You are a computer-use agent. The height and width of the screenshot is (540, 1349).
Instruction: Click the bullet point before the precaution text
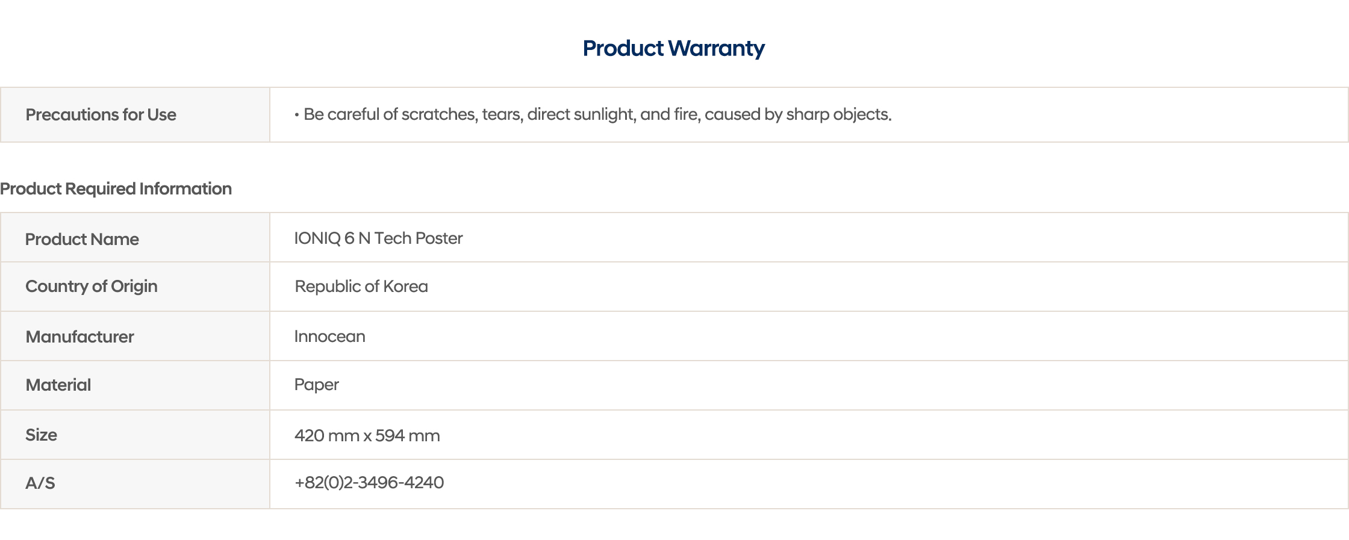tap(296, 114)
